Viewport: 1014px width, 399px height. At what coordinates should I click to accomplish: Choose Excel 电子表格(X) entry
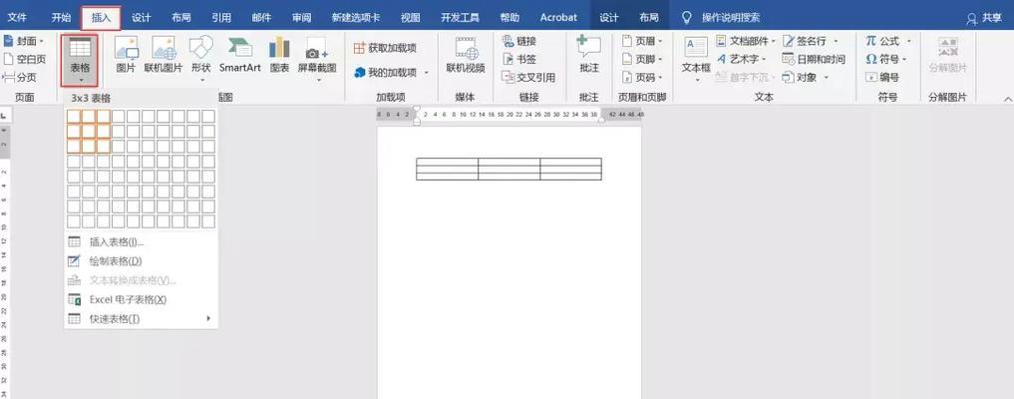click(141, 299)
